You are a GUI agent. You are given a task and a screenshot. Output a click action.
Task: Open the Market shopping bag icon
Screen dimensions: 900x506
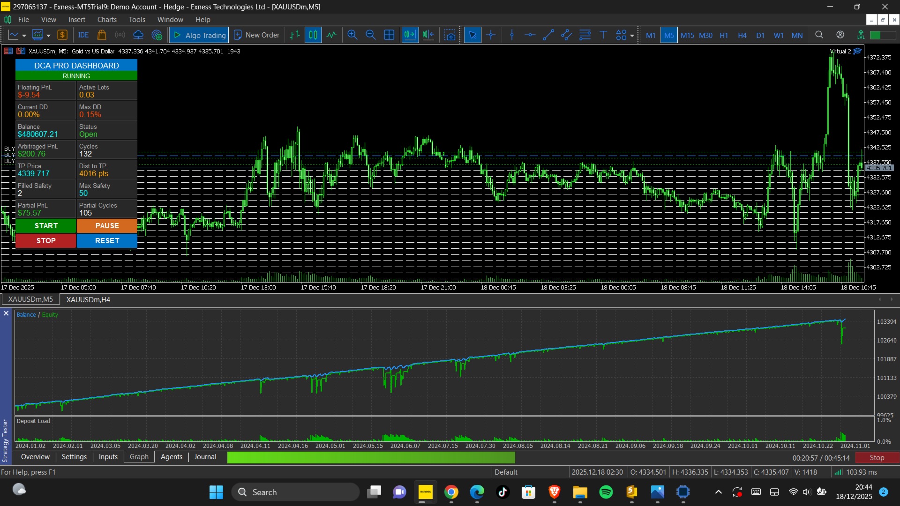(x=102, y=35)
